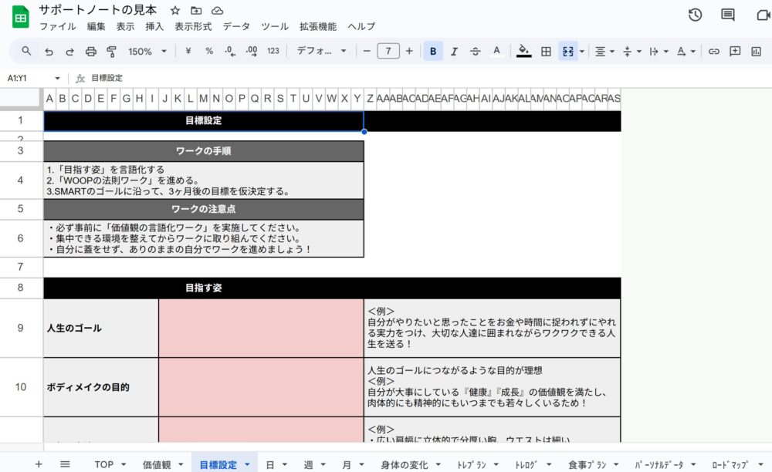Image resolution: width=772 pixels, height=472 pixels.
Task: Decrease decimal places
Action: [230, 51]
